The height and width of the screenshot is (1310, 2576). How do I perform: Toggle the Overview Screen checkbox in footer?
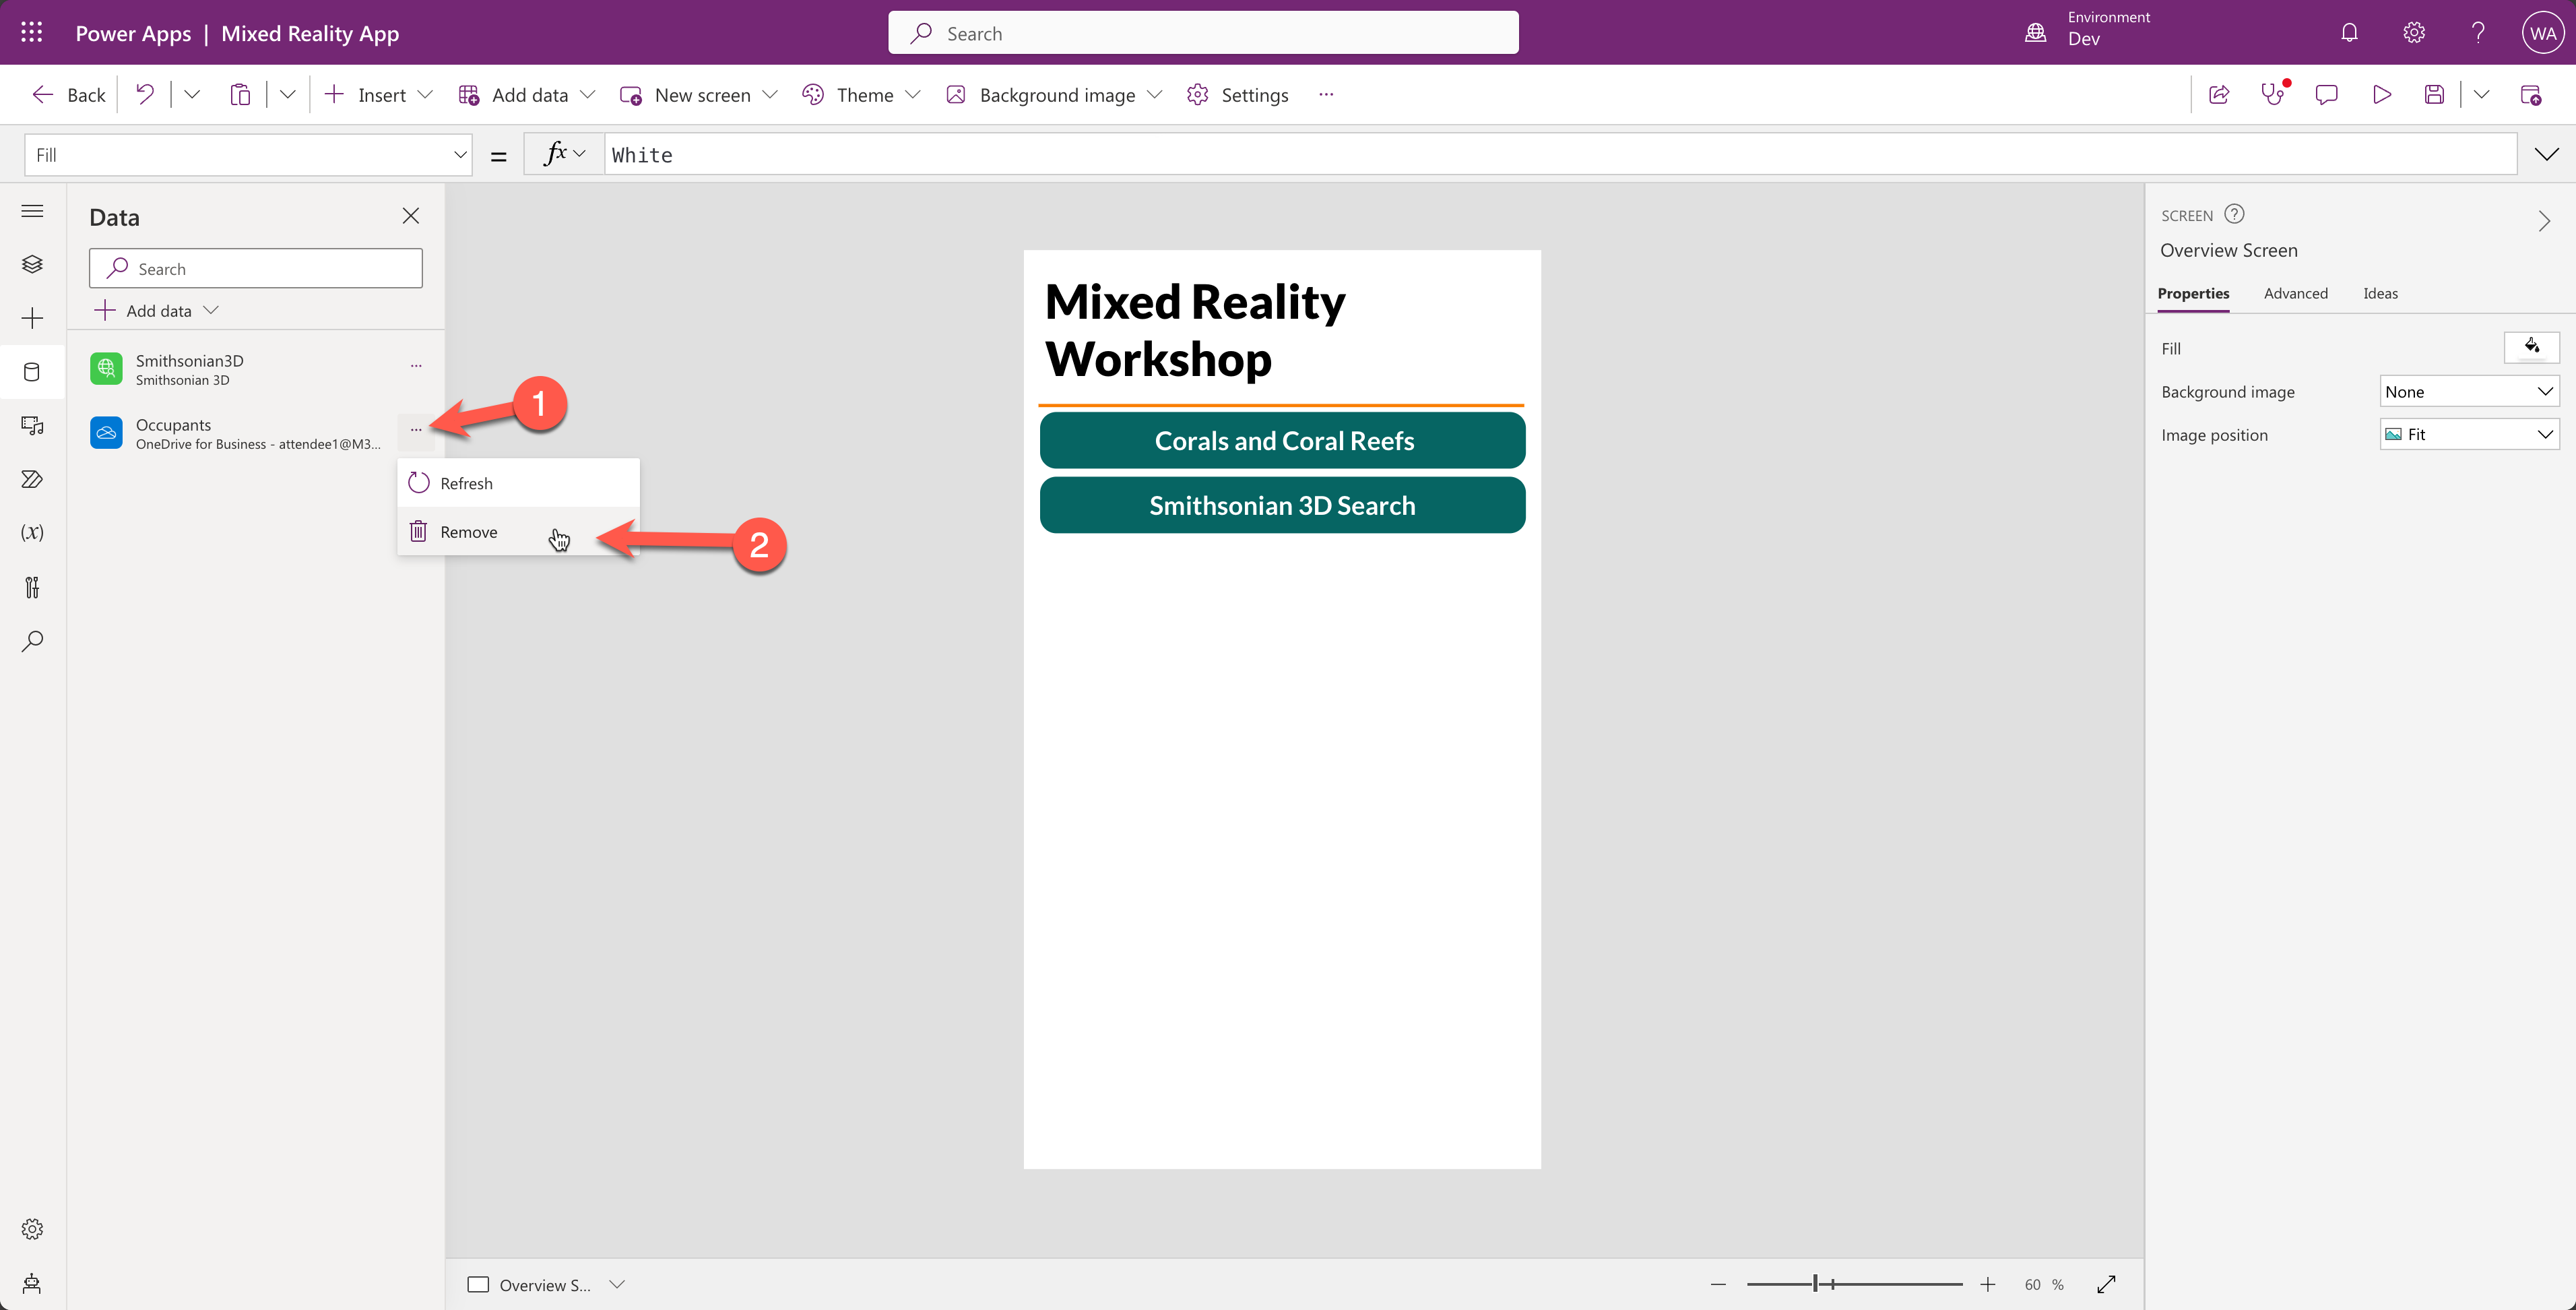(478, 1284)
